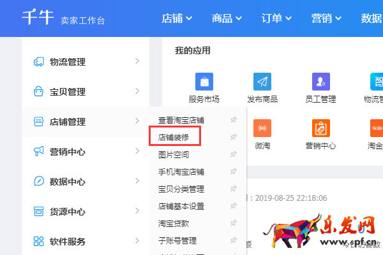Choose 店铺基本设置 in the submenu

coord(181,206)
